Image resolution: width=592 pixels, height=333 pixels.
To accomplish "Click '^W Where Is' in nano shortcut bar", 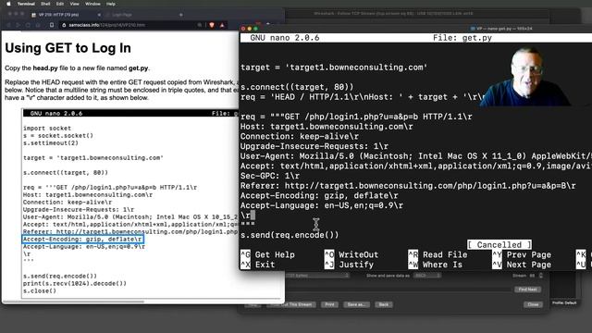I will 436,265.
